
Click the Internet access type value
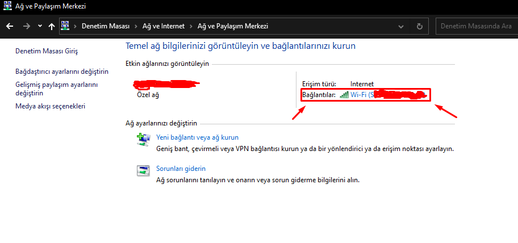[x=362, y=84]
